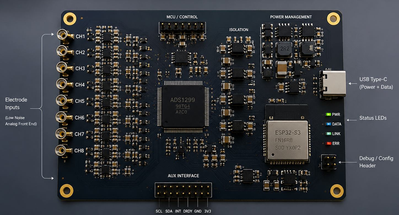The image size is (399, 215).
Task: Click the "98TG4" marking on the ADS1299
Action: pos(183,106)
